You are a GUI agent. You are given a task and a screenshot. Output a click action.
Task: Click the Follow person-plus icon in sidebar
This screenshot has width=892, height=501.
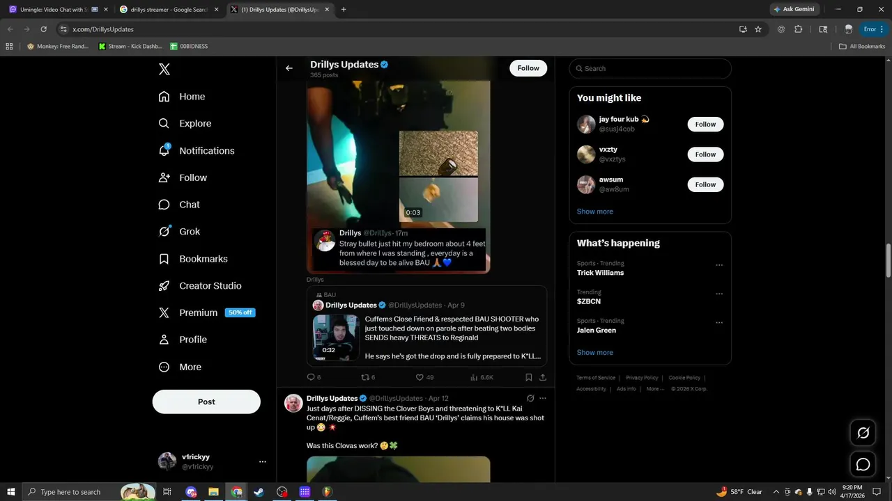point(164,177)
